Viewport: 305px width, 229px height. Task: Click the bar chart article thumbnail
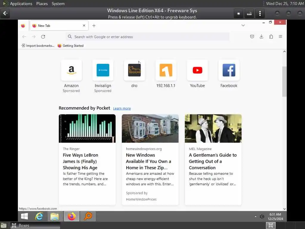(x=87, y=128)
